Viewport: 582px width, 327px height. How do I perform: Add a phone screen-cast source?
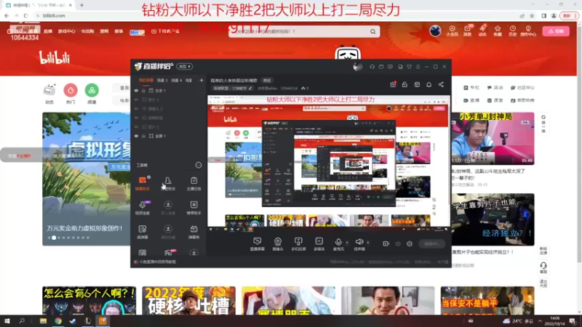tap(298, 244)
